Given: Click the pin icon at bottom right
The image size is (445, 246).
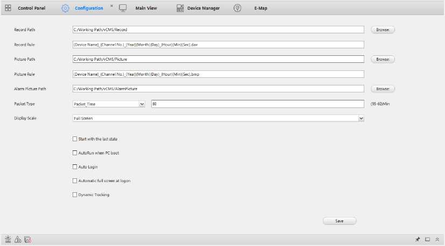Looking at the screenshot, I should [418, 239].
